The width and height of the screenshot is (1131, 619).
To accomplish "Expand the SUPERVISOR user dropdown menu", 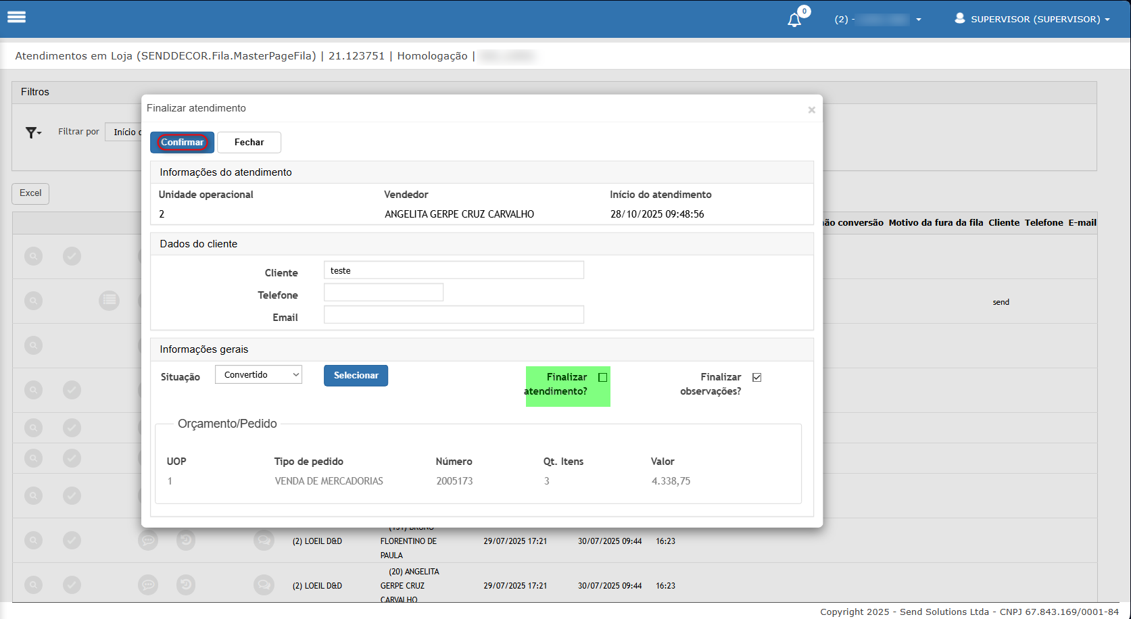I will tap(1107, 20).
